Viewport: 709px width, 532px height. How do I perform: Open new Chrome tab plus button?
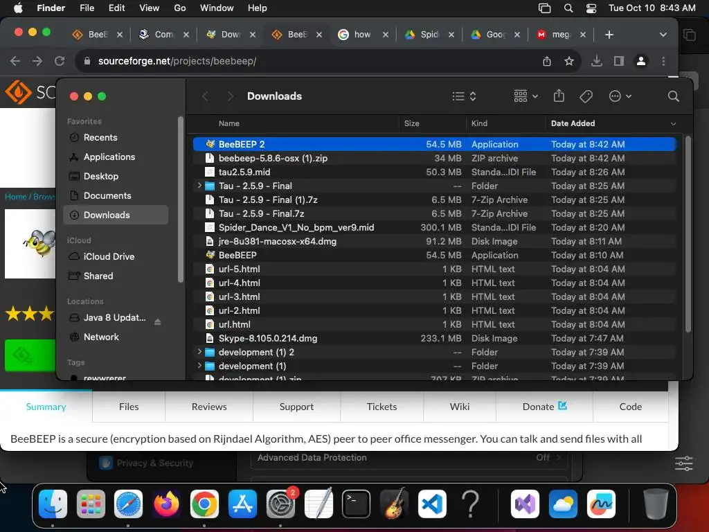tap(609, 35)
